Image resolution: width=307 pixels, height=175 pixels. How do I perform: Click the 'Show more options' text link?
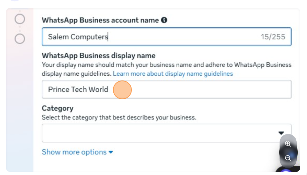pyautogui.click(x=74, y=152)
